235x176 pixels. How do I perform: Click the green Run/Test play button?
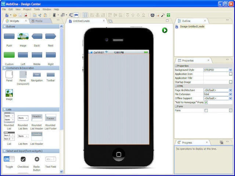[x=164, y=30]
